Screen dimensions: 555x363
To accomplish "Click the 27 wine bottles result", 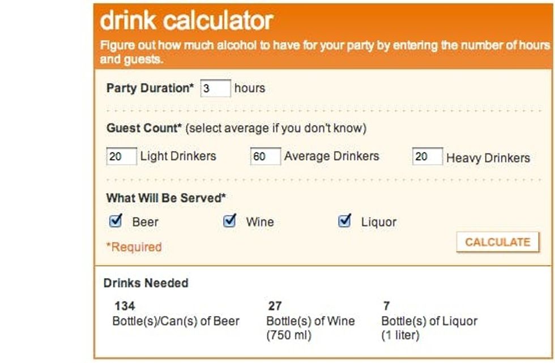I will point(275,306).
